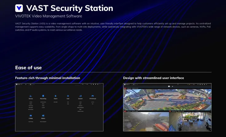This screenshot has width=226, height=137.
Task: Click VIVOTEK Video Management Software subtitle
Action: 49,16
